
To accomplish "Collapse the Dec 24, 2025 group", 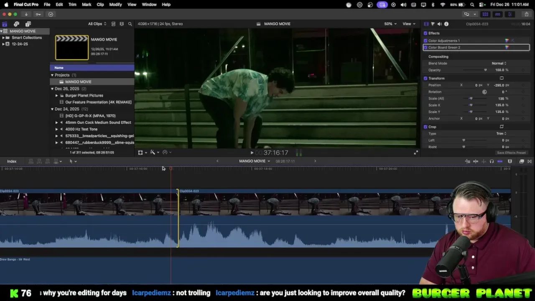I will pyautogui.click(x=52, y=109).
